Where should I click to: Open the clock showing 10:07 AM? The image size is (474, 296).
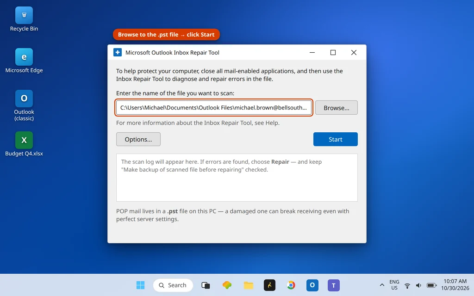coord(455,285)
